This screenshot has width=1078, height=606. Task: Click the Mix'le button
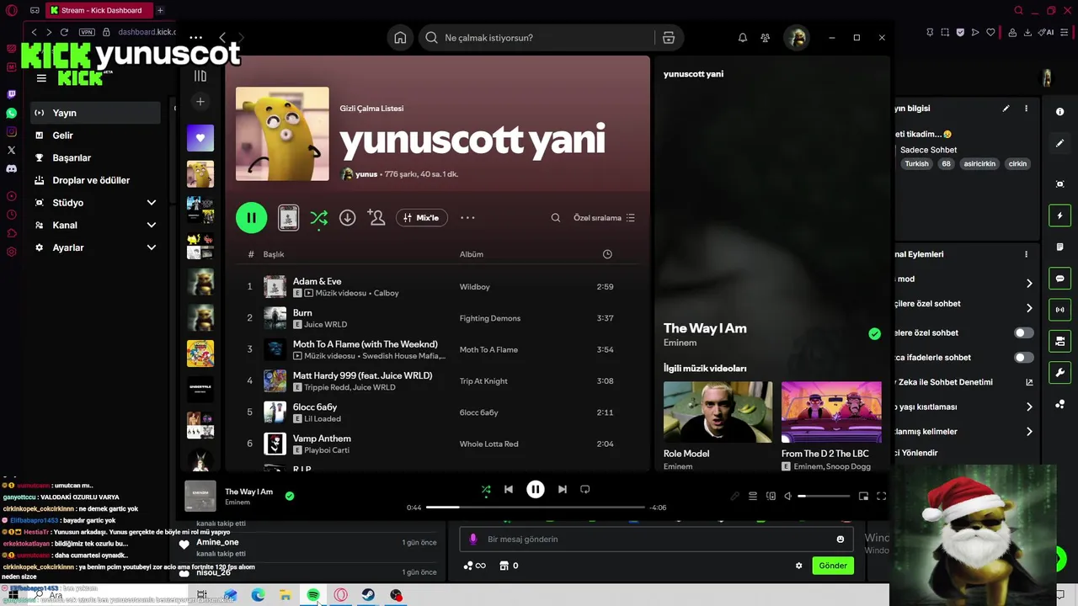(421, 218)
